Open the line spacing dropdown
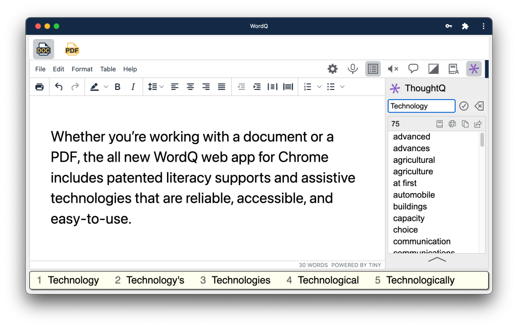The height and width of the screenshot is (328, 518). coord(156,87)
